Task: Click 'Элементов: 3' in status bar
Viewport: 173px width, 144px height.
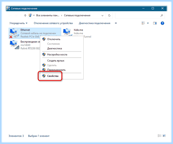Action: click(x=16, y=136)
